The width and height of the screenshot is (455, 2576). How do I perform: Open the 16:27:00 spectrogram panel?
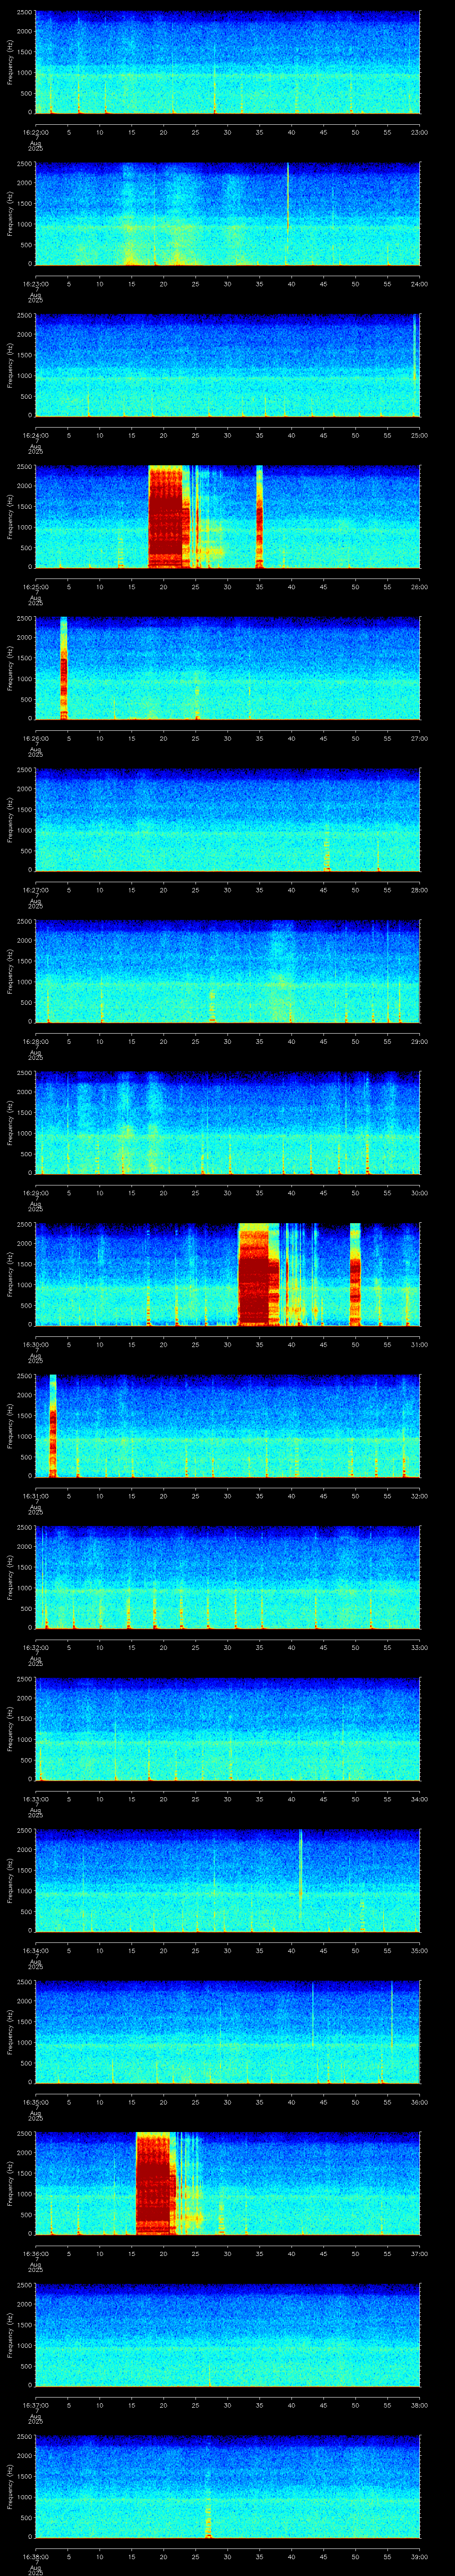pos(227,820)
